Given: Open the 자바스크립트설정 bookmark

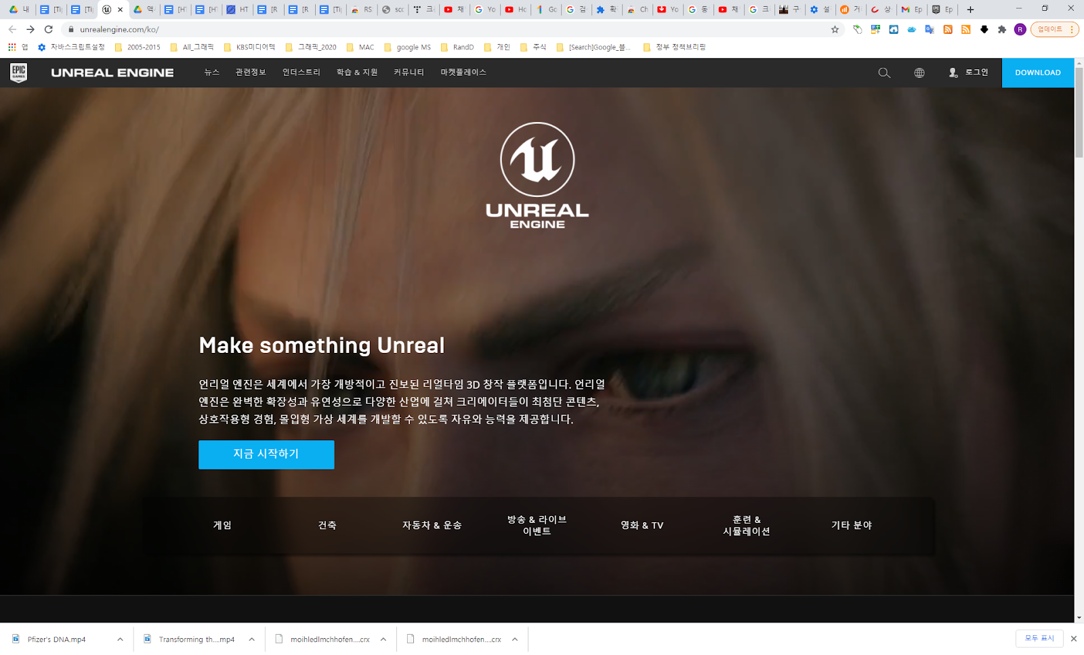Looking at the screenshot, I should (x=71, y=47).
